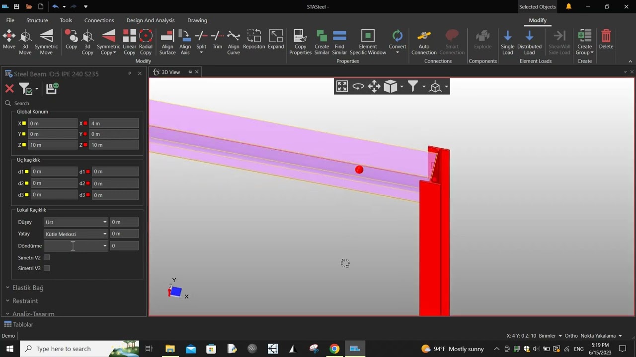
Task: Click the Döndürme value field showing 0
Action: 124,245
